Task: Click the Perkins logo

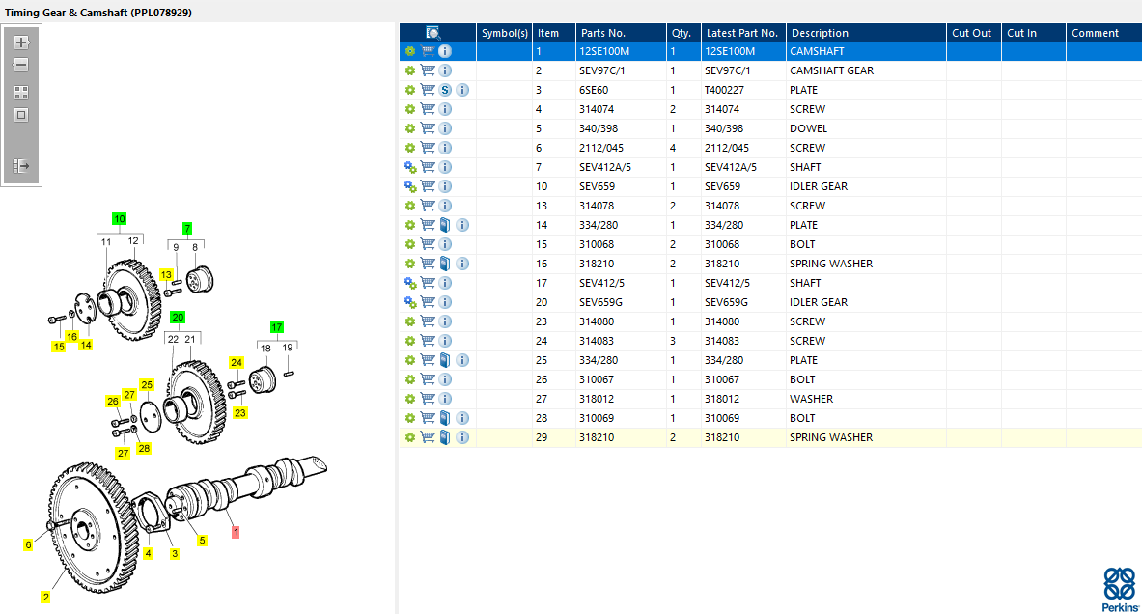Action: click(x=1120, y=590)
